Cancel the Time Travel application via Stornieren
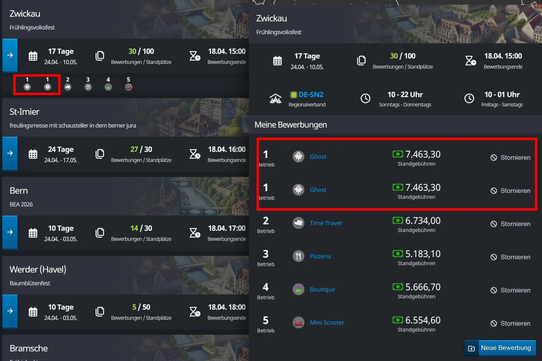542x361 pixels. pos(510,224)
